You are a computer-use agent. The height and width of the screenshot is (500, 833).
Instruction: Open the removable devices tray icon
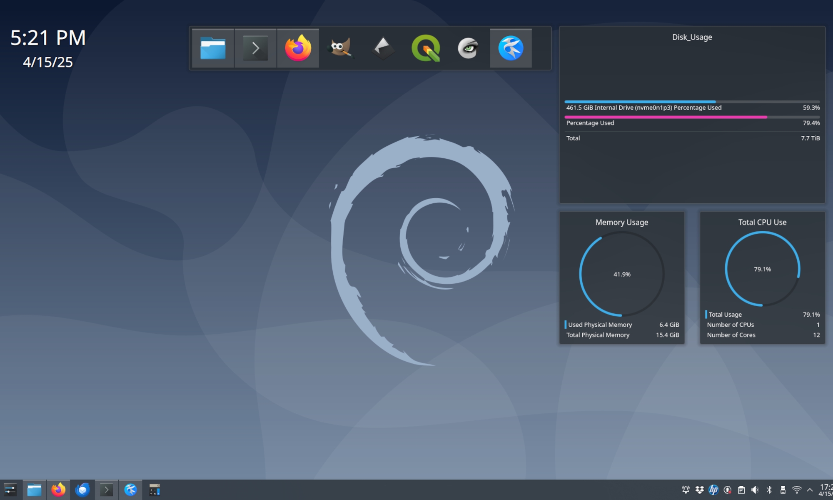coord(783,490)
